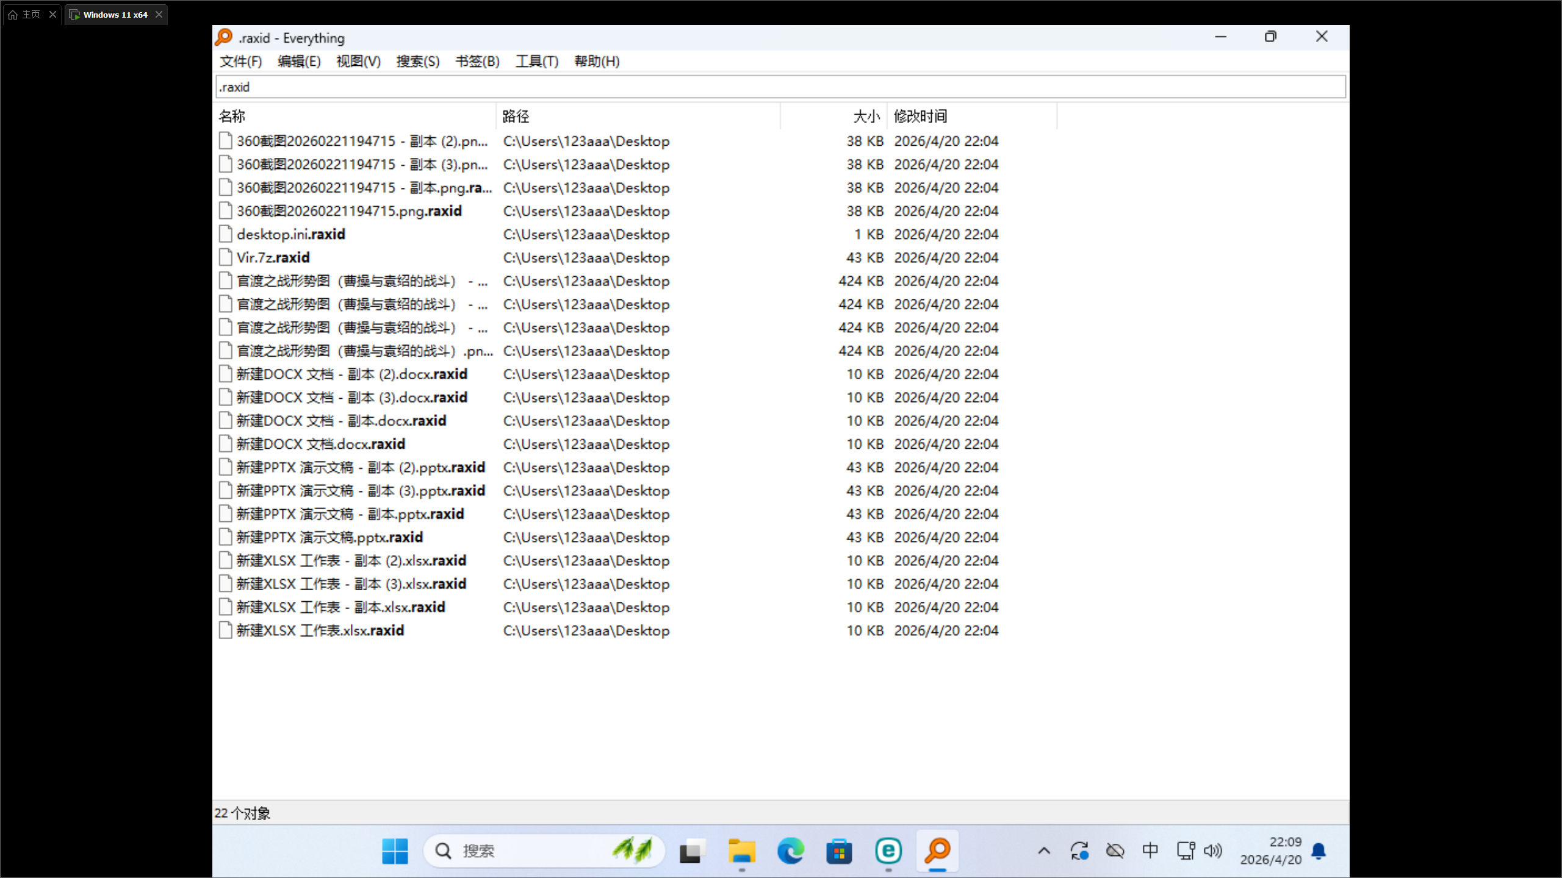
Task: Switch to the 主页 VM tab
Action: point(31,14)
